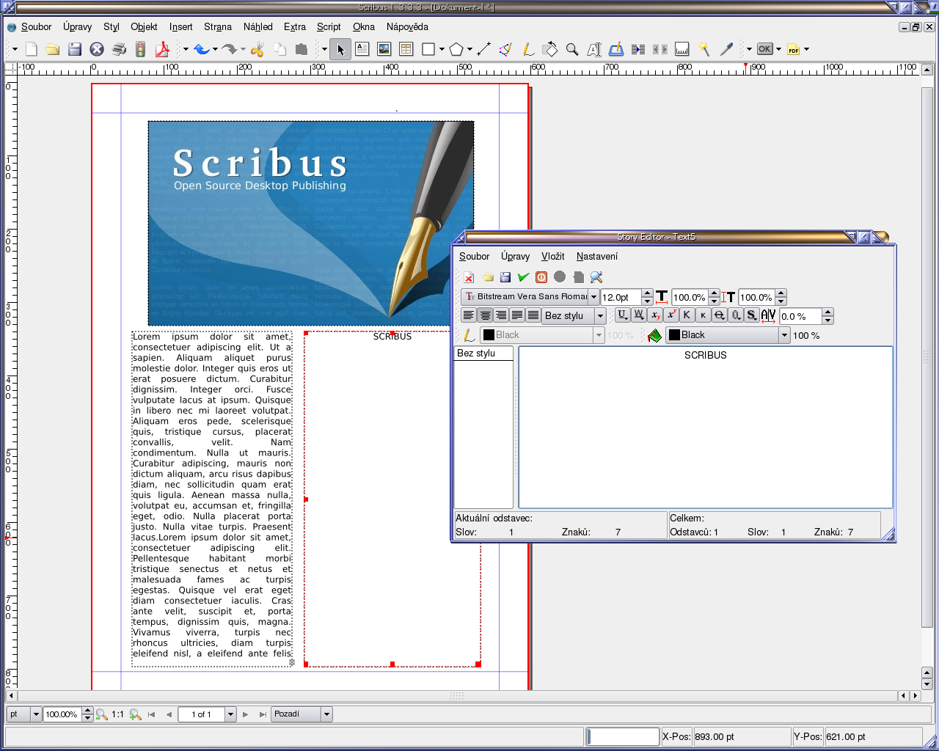Select the Insert Table tool
The image size is (939, 751).
click(x=406, y=49)
